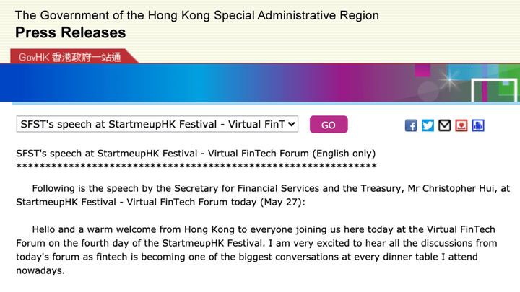Click the Government of Hong Kong SAR title

point(196,15)
